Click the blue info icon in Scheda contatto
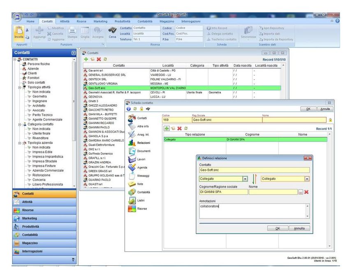352x279 pixels. click(129, 109)
